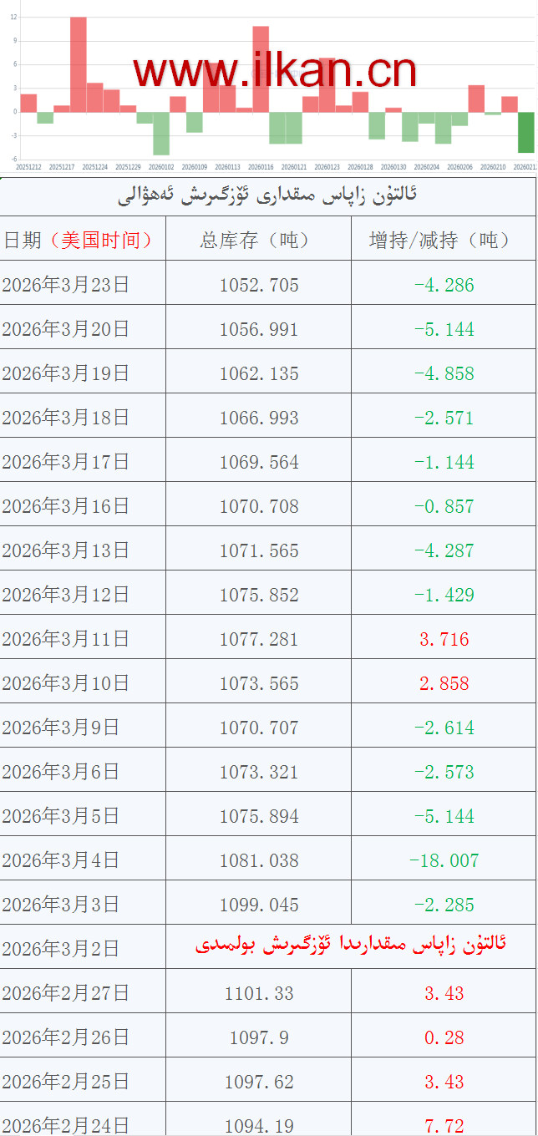Click the 20260116 x-axis label
This screenshot has width=538, height=1136.
pyautogui.click(x=261, y=167)
